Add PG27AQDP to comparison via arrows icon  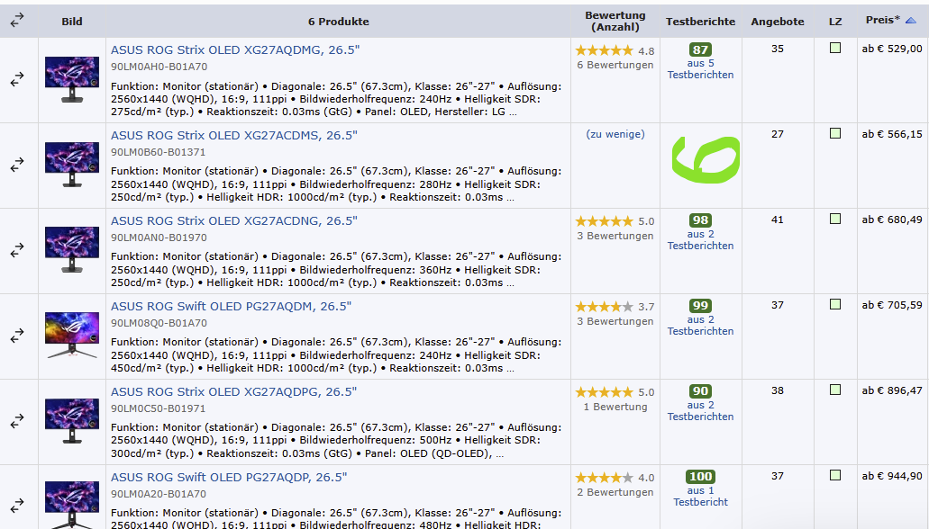[x=17, y=506]
